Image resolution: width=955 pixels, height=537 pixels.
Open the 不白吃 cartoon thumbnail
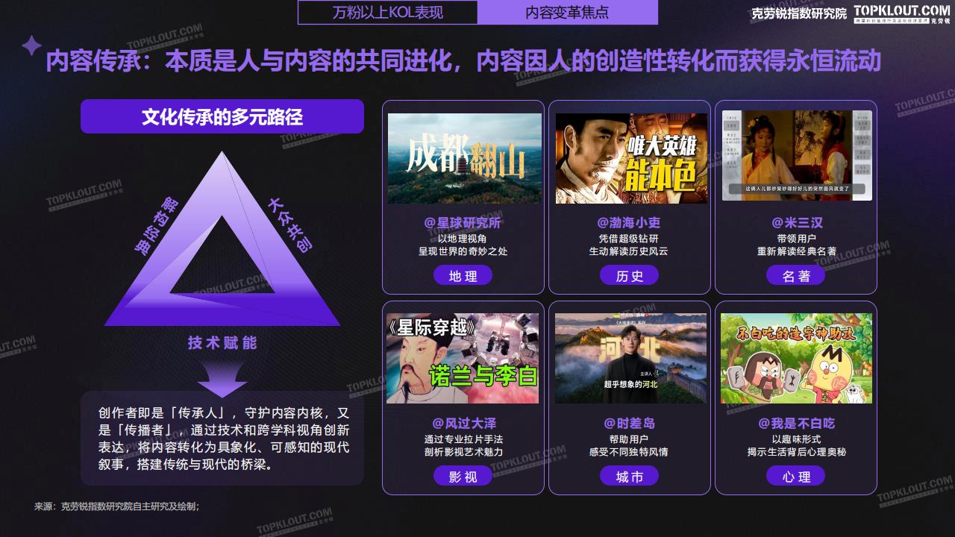[796, 358]
